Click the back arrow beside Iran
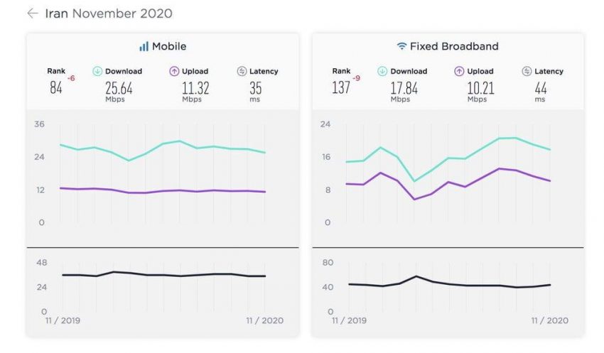This screenshot has width=604, height=353. click(32, 13)
